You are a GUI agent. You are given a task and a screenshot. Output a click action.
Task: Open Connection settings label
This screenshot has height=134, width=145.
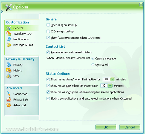click(20, 94)
